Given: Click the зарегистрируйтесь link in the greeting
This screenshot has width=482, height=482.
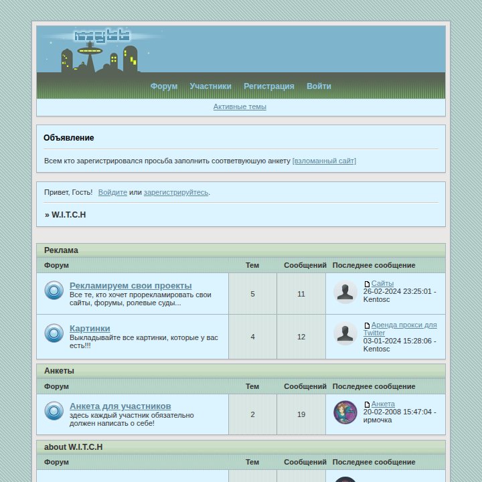Looking at the screenshot, I should point(176,192).
